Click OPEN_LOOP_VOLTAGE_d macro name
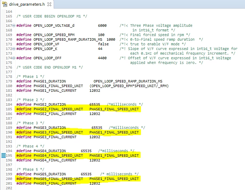Viewport: 245px width, 190px height. [x=54, y=25]
